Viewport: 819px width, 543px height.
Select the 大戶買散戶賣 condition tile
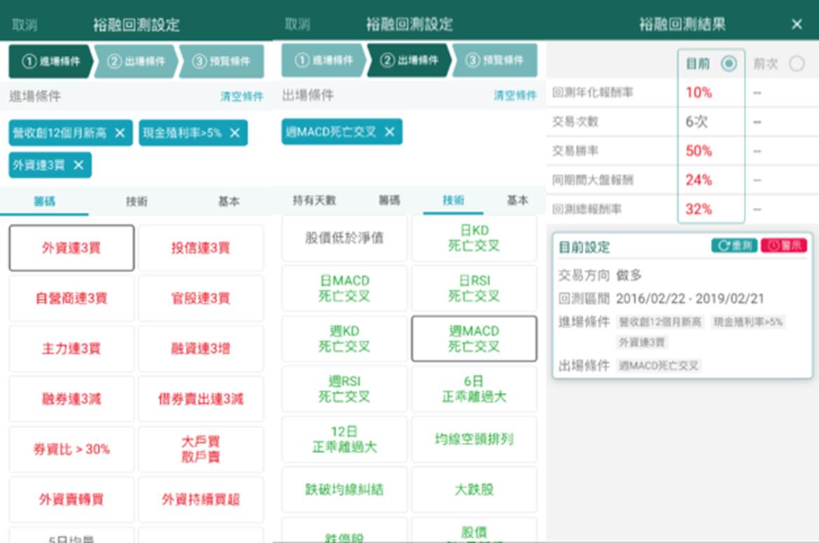201,449
